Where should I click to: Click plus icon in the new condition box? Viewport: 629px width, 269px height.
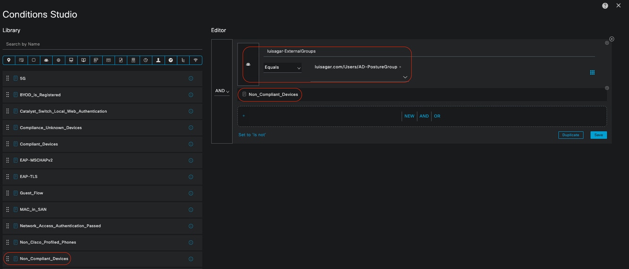[244, 116]
